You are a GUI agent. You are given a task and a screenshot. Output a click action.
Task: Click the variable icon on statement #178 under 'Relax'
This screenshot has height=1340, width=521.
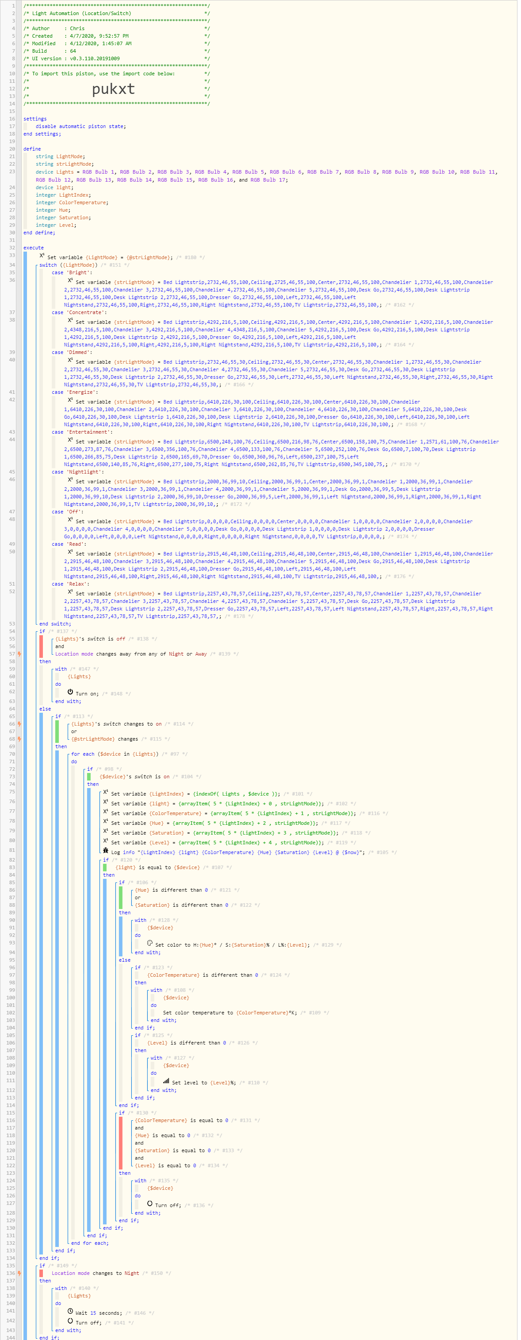tap(70, 591)
